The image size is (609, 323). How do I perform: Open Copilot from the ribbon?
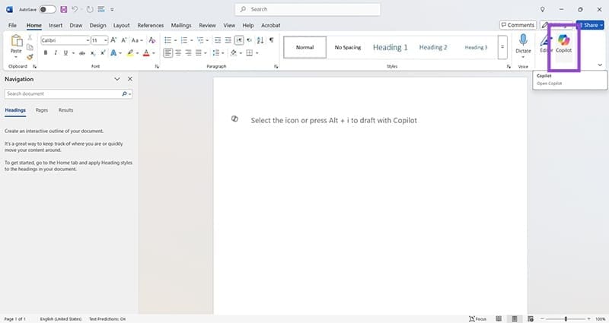point(563,44)
